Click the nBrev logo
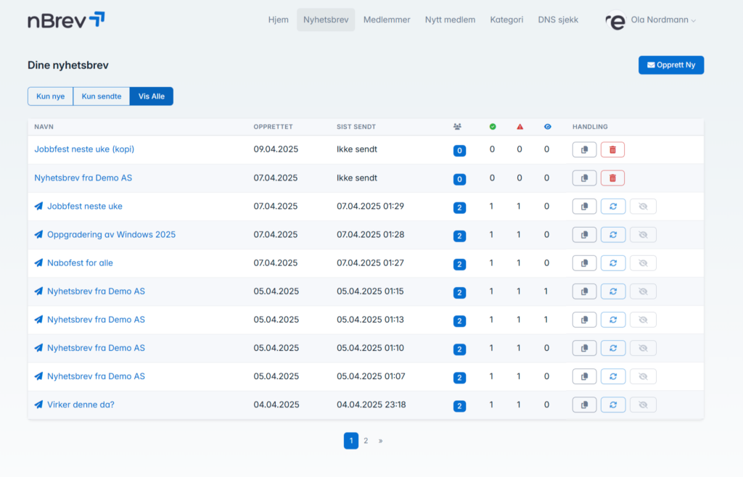Viewport: 743px width, 477px height. (x=66, y=20)
